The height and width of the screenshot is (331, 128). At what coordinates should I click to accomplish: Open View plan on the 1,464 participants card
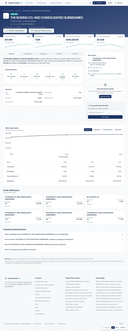8,222
